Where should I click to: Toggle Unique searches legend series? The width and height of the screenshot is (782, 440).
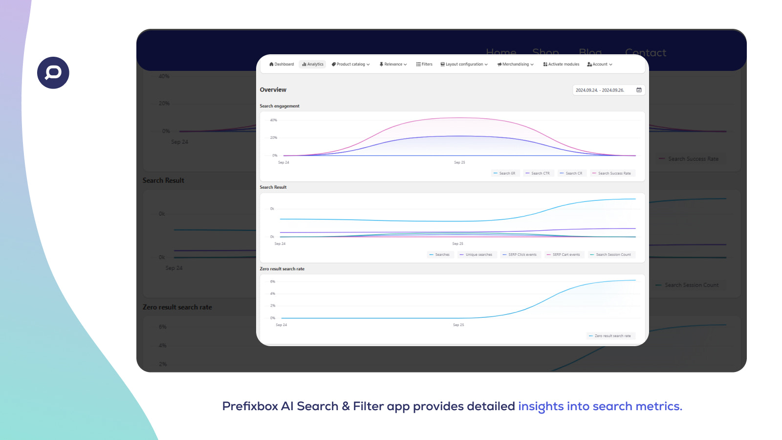477,254
